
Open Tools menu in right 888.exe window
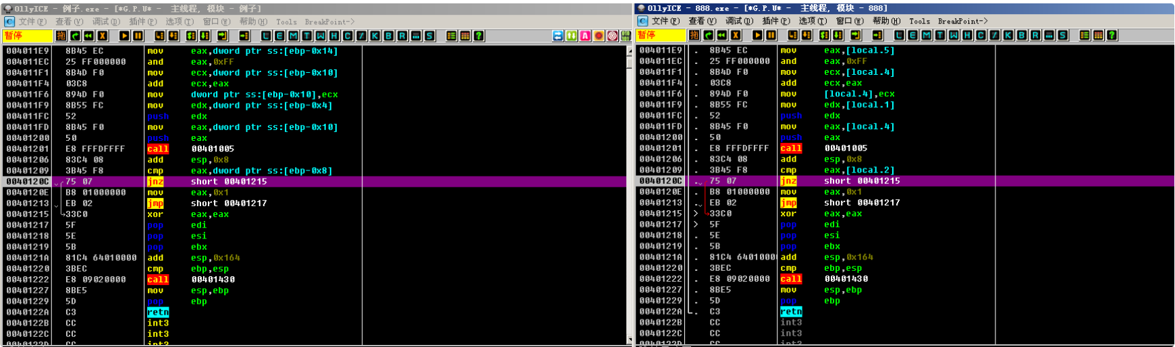pyautogui.click(x=919, y=21)
